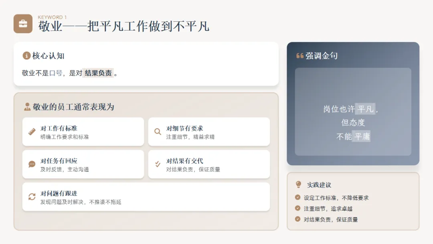This screenshot has width=433, height=244.
Task: Click check mark next to 注重细节，追求卓越
Action: [x=297, y=208]
